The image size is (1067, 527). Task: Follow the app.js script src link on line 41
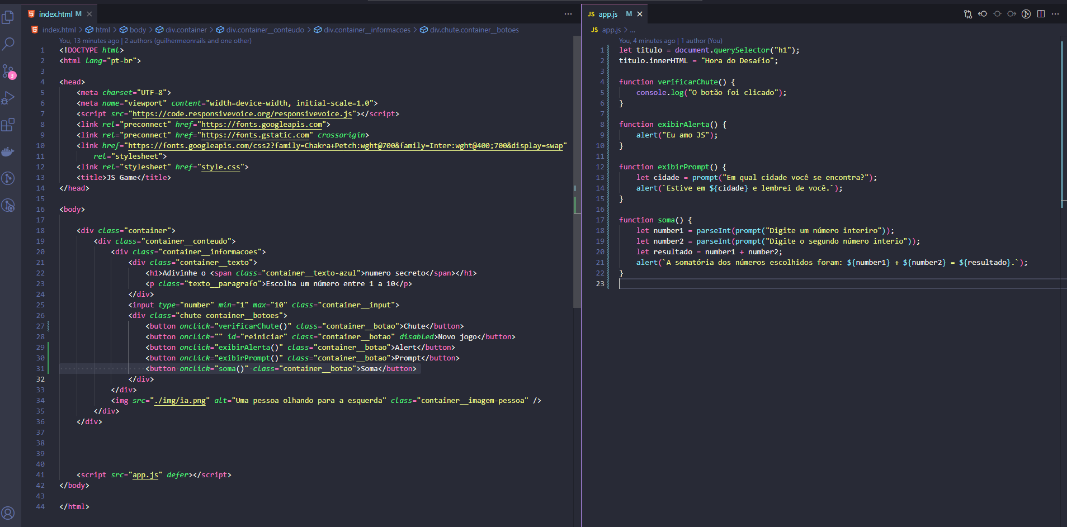pos(145,475)
